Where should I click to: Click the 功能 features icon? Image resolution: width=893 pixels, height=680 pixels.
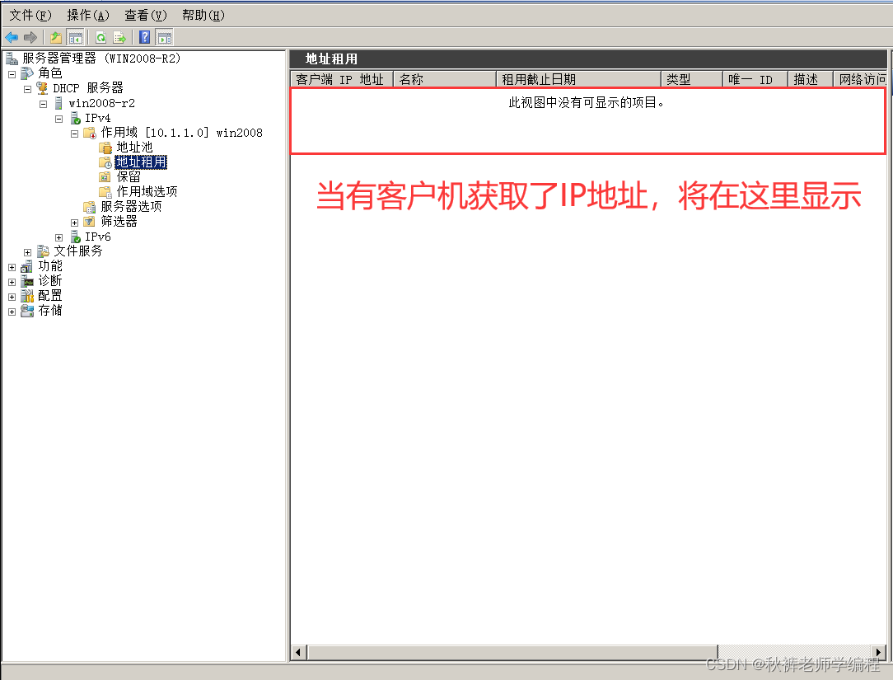(x=27, y=266)
